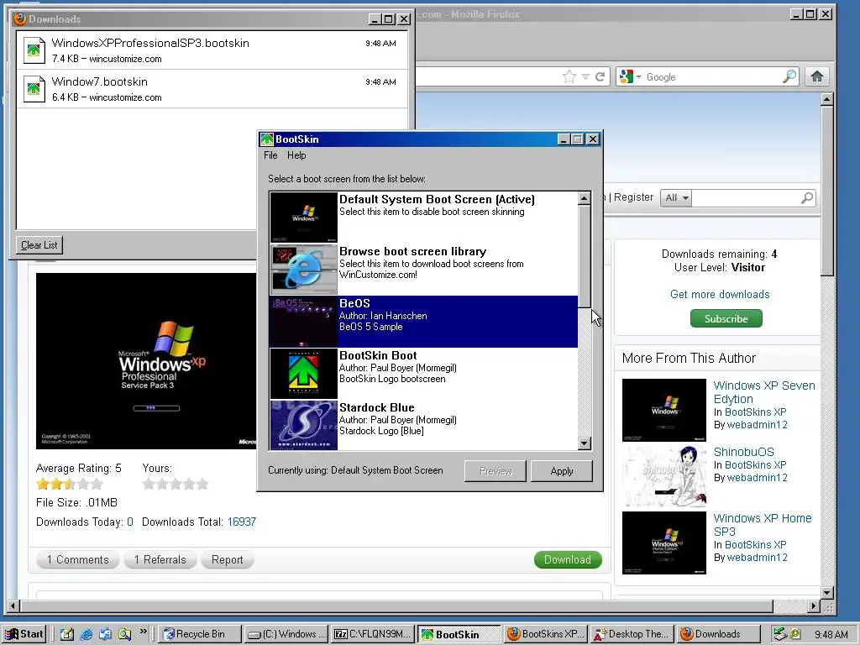860x645 pixels.
Task: Click the Windows XP Seven Edytion thumbnail
Action: [664, 410]
